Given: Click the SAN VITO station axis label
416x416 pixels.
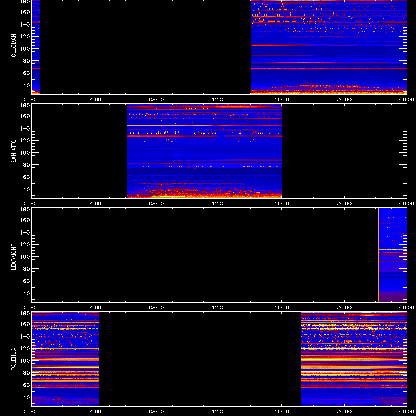Looking at the screenshot, I should coord(14,151).
